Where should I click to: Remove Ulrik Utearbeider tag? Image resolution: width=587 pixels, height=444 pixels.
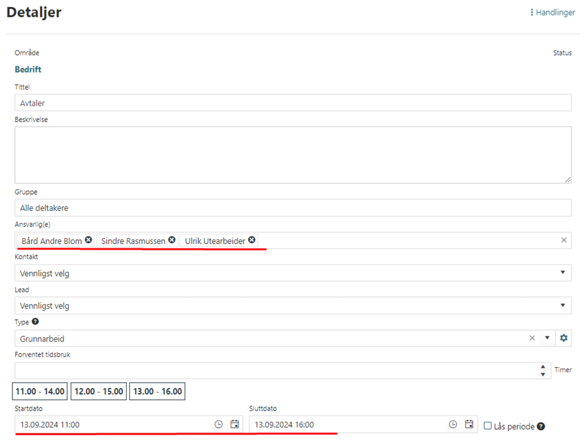coord(252,240)
